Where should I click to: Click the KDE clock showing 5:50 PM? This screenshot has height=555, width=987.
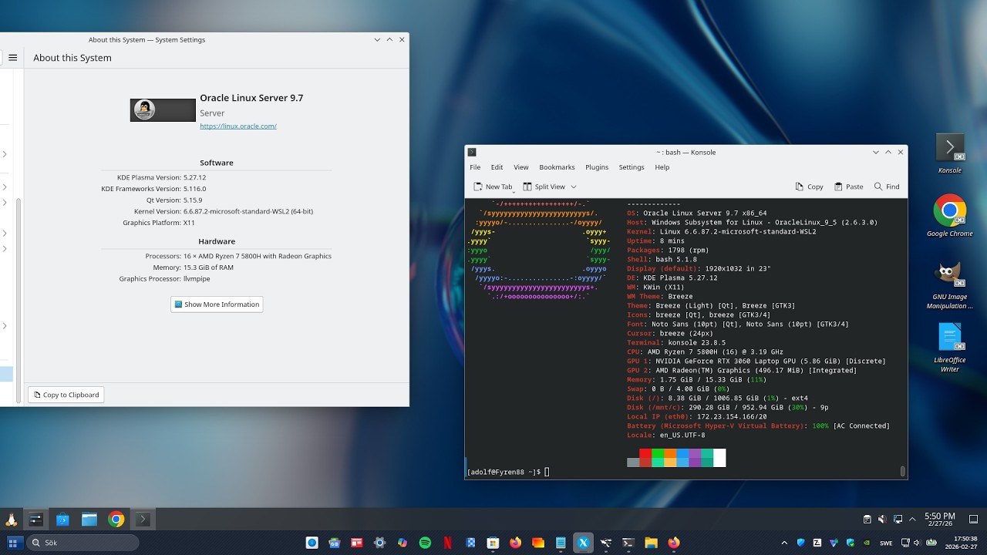[x=940, y=520]
